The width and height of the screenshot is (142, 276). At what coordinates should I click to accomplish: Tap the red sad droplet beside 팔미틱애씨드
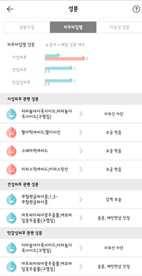pyautogui.click(x=11, y=133)
